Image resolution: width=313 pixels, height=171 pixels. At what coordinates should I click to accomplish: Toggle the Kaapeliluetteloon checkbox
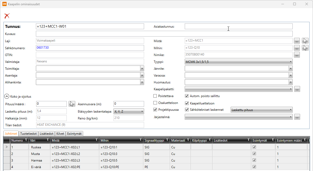(187, 103)
